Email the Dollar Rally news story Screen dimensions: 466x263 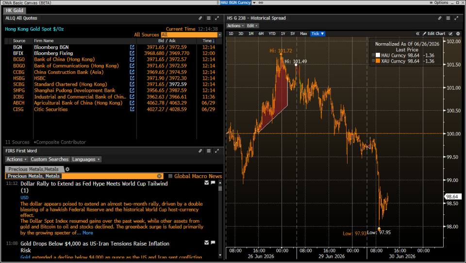coord(207,183)
